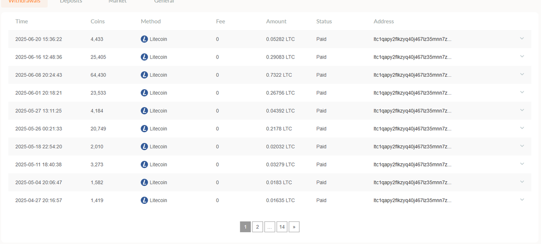Click coins value 4,433
This screenshot has width=541, height=244.
click(x=97, y=39)
